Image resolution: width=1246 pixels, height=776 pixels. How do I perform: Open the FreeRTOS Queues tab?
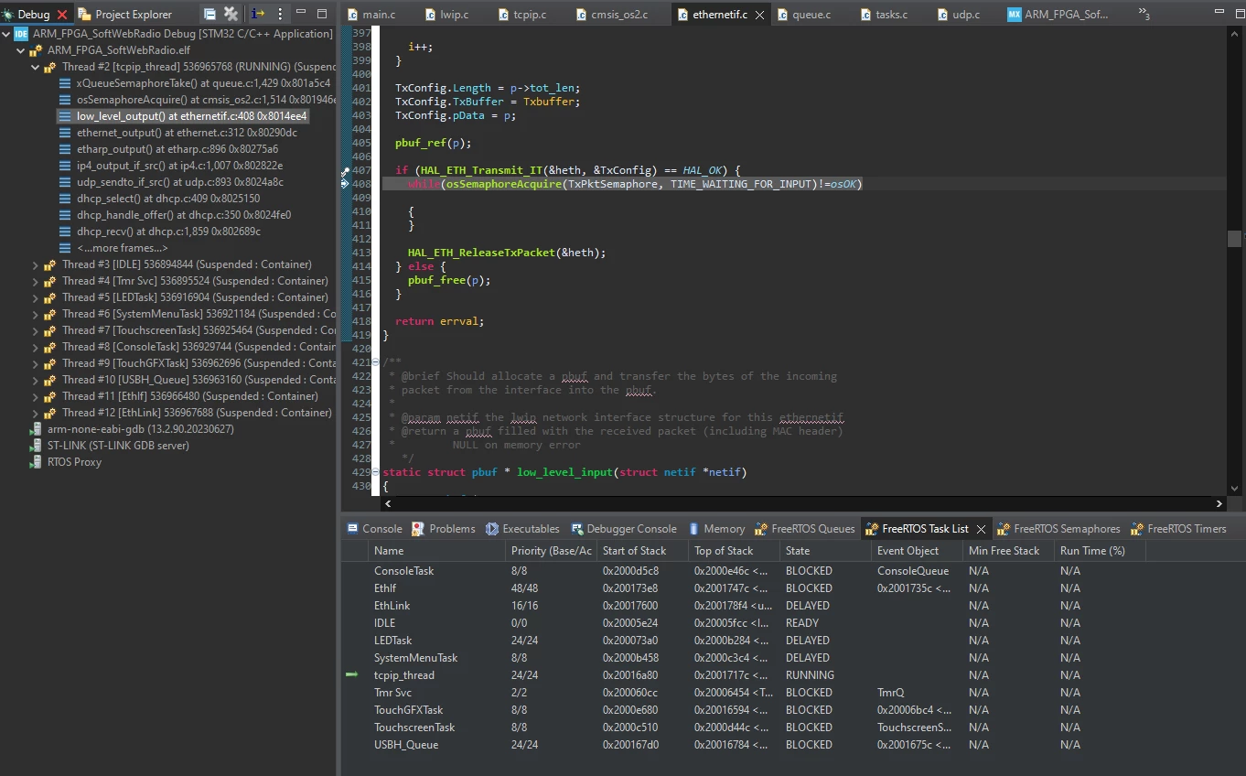pyautogui.click(x=805, y=529)
